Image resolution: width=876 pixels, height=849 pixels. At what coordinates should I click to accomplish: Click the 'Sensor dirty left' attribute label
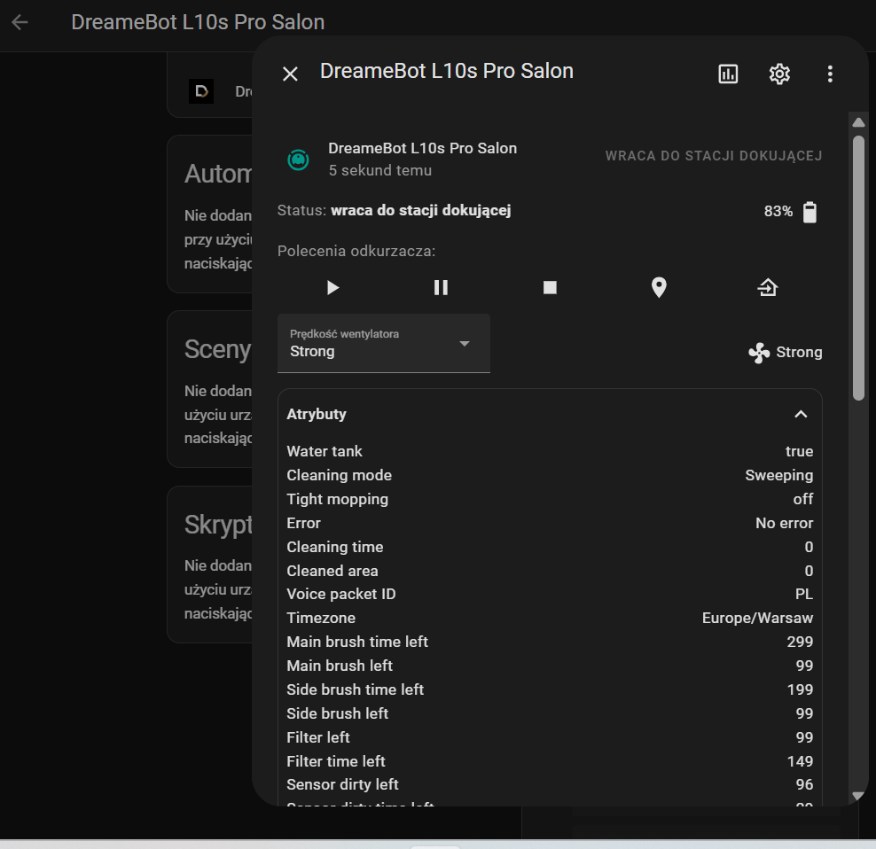tap(342, 785)
